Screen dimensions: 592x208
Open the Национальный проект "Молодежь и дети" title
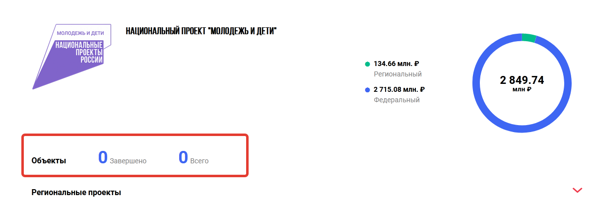point(201,31)
